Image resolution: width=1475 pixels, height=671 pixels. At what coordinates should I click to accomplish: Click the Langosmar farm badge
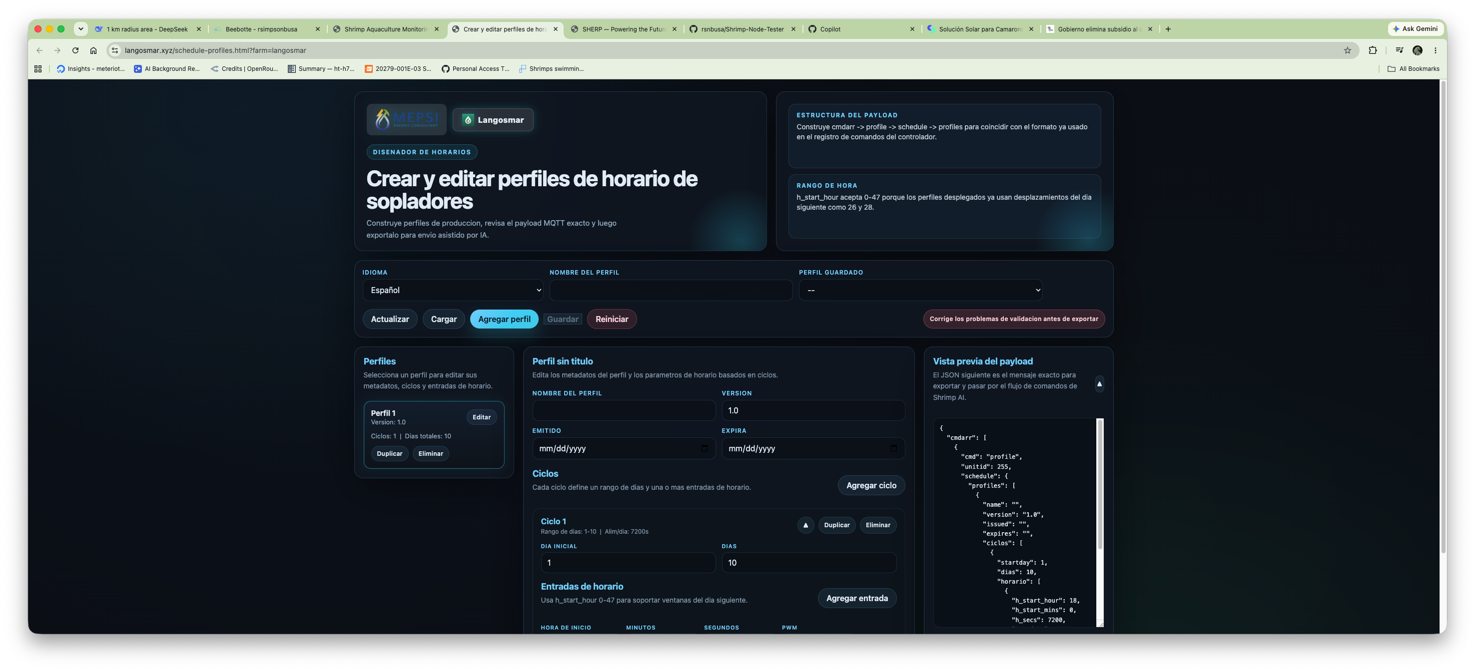493,119
